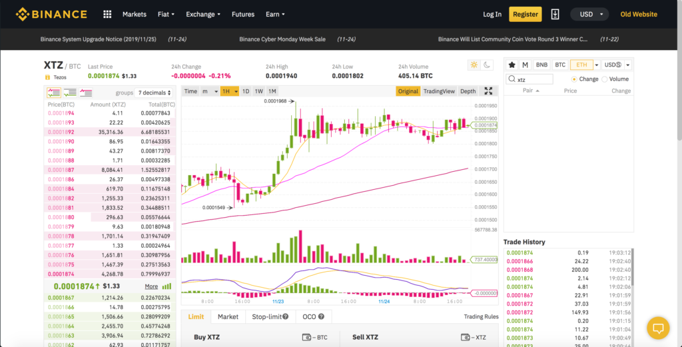The image size is (682, 347).
Task: Click Buy XTZ wallet icon
Action: (306, 337)
